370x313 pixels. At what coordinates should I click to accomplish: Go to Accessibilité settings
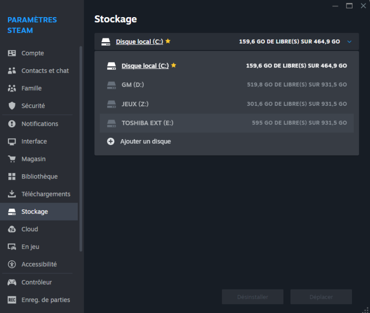39,264
